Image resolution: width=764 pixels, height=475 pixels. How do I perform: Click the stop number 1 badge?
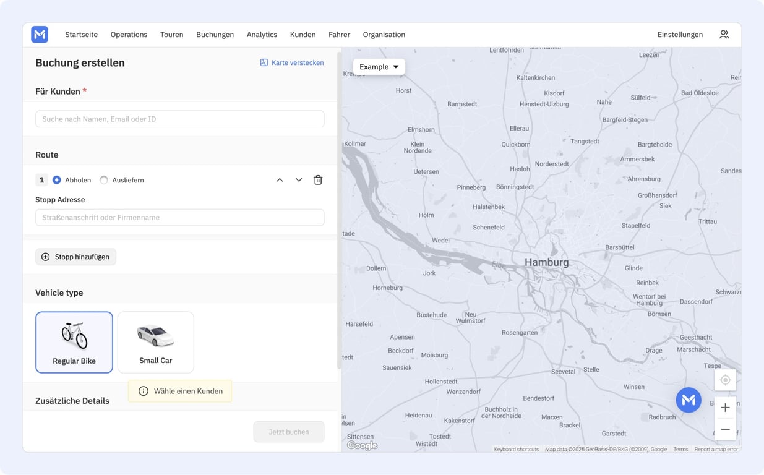click(41, 180)
